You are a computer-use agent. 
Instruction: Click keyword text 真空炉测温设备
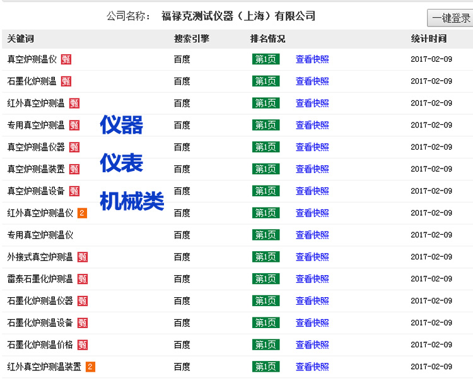(36, 191)
